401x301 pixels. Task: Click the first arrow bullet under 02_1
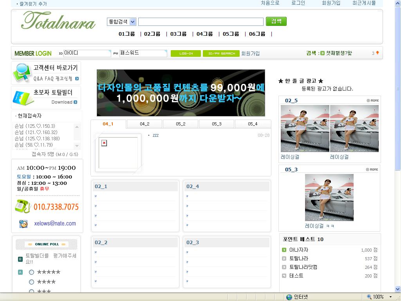96,196
